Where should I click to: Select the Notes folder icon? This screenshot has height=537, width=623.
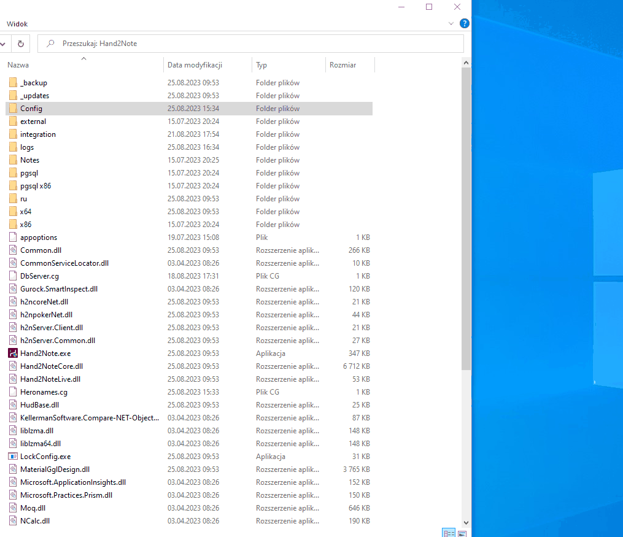13,160
